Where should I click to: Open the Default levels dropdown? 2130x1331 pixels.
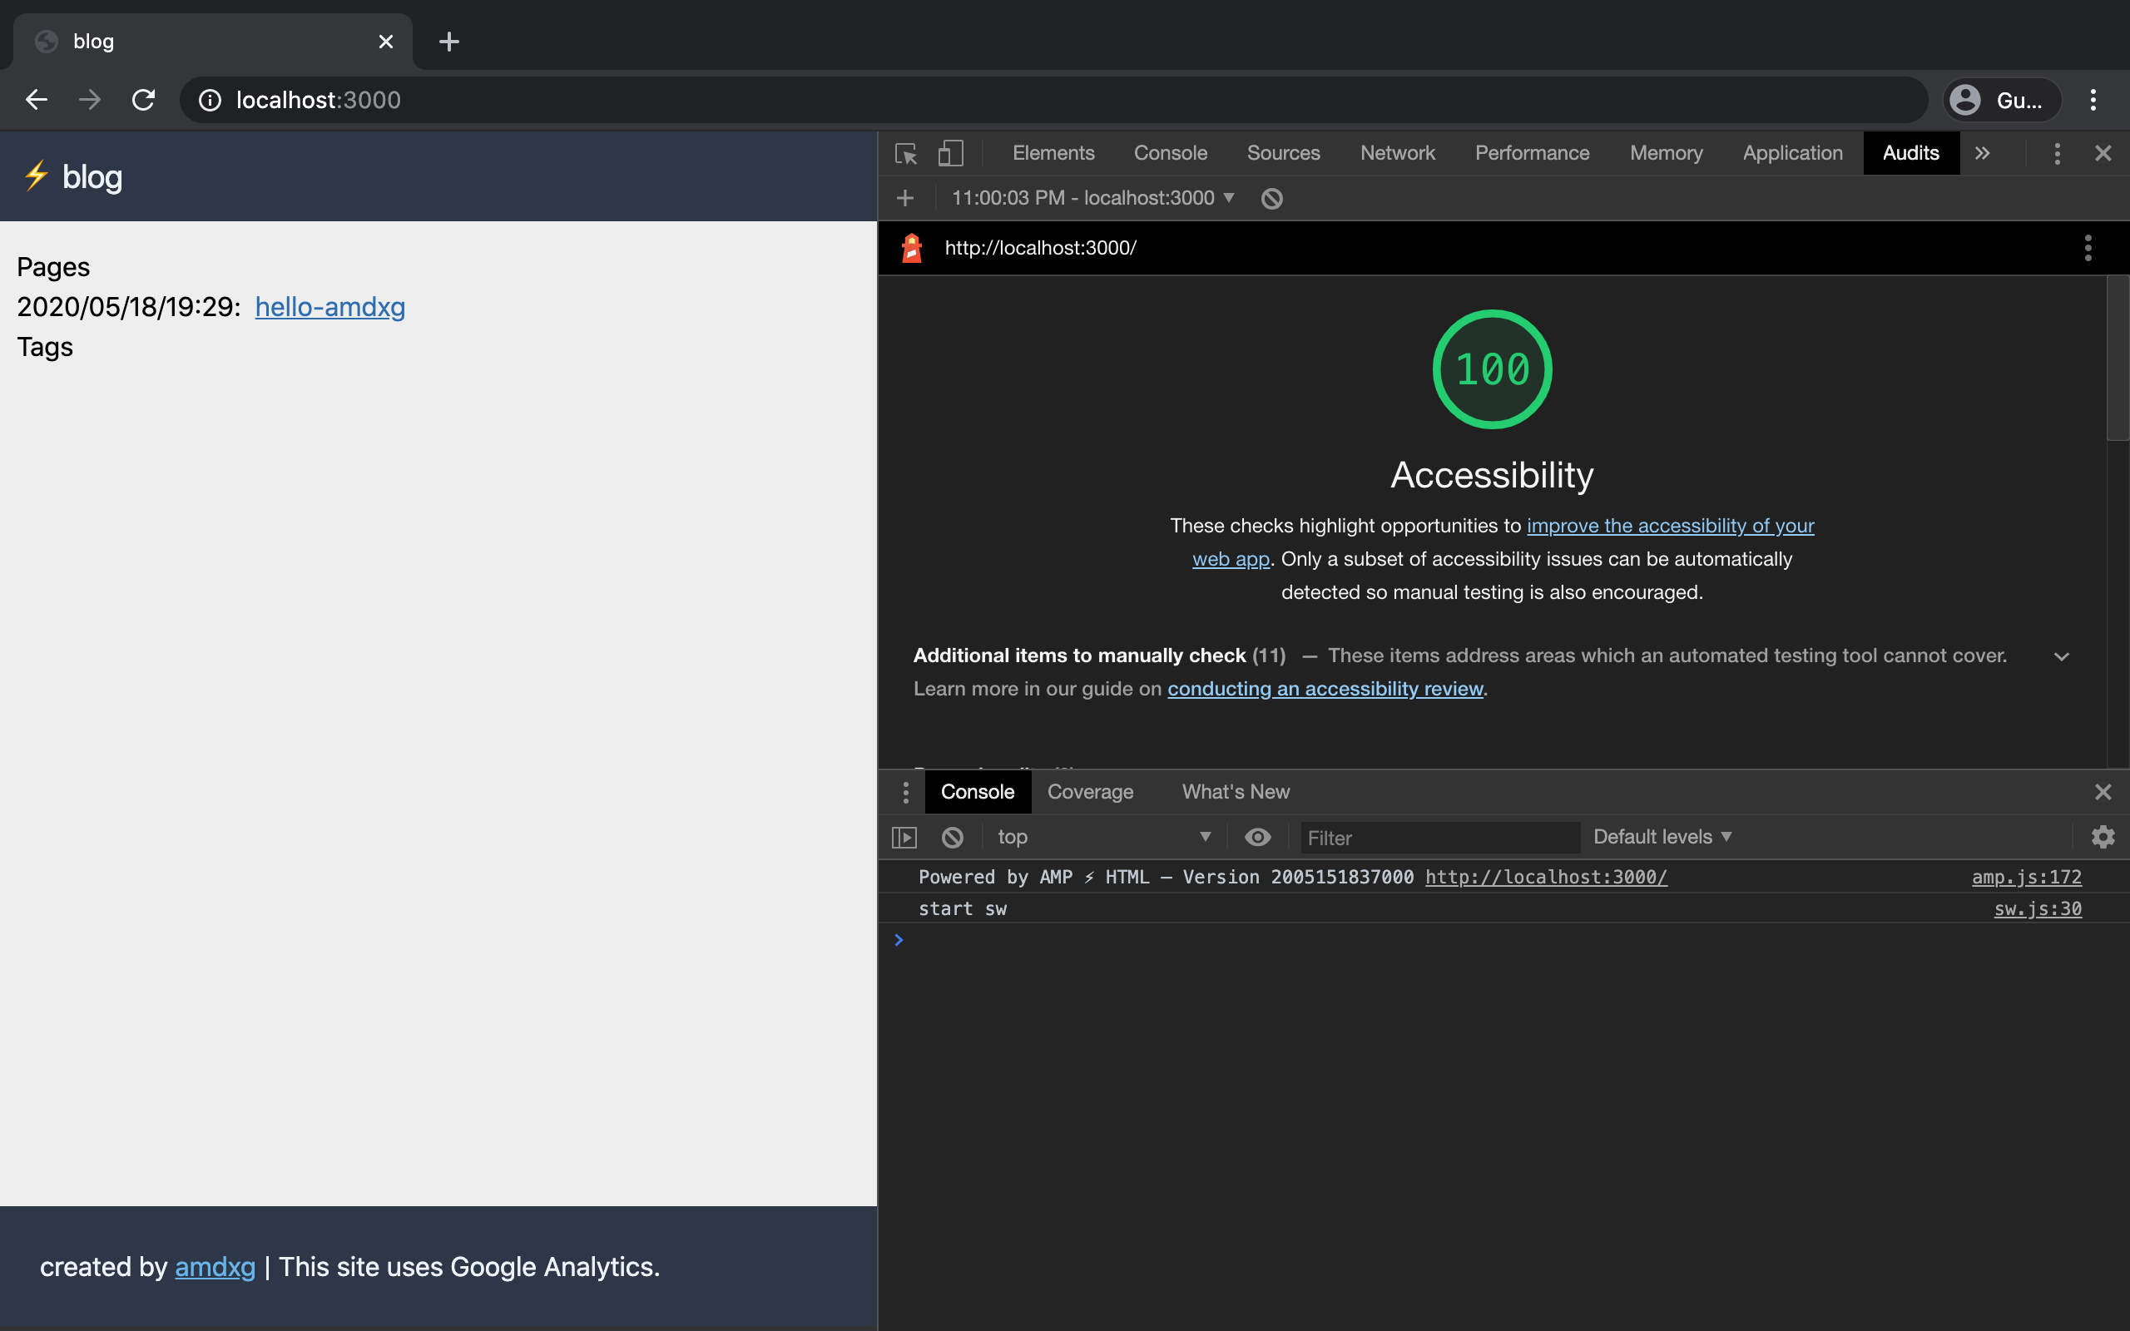coord(1662,837)
